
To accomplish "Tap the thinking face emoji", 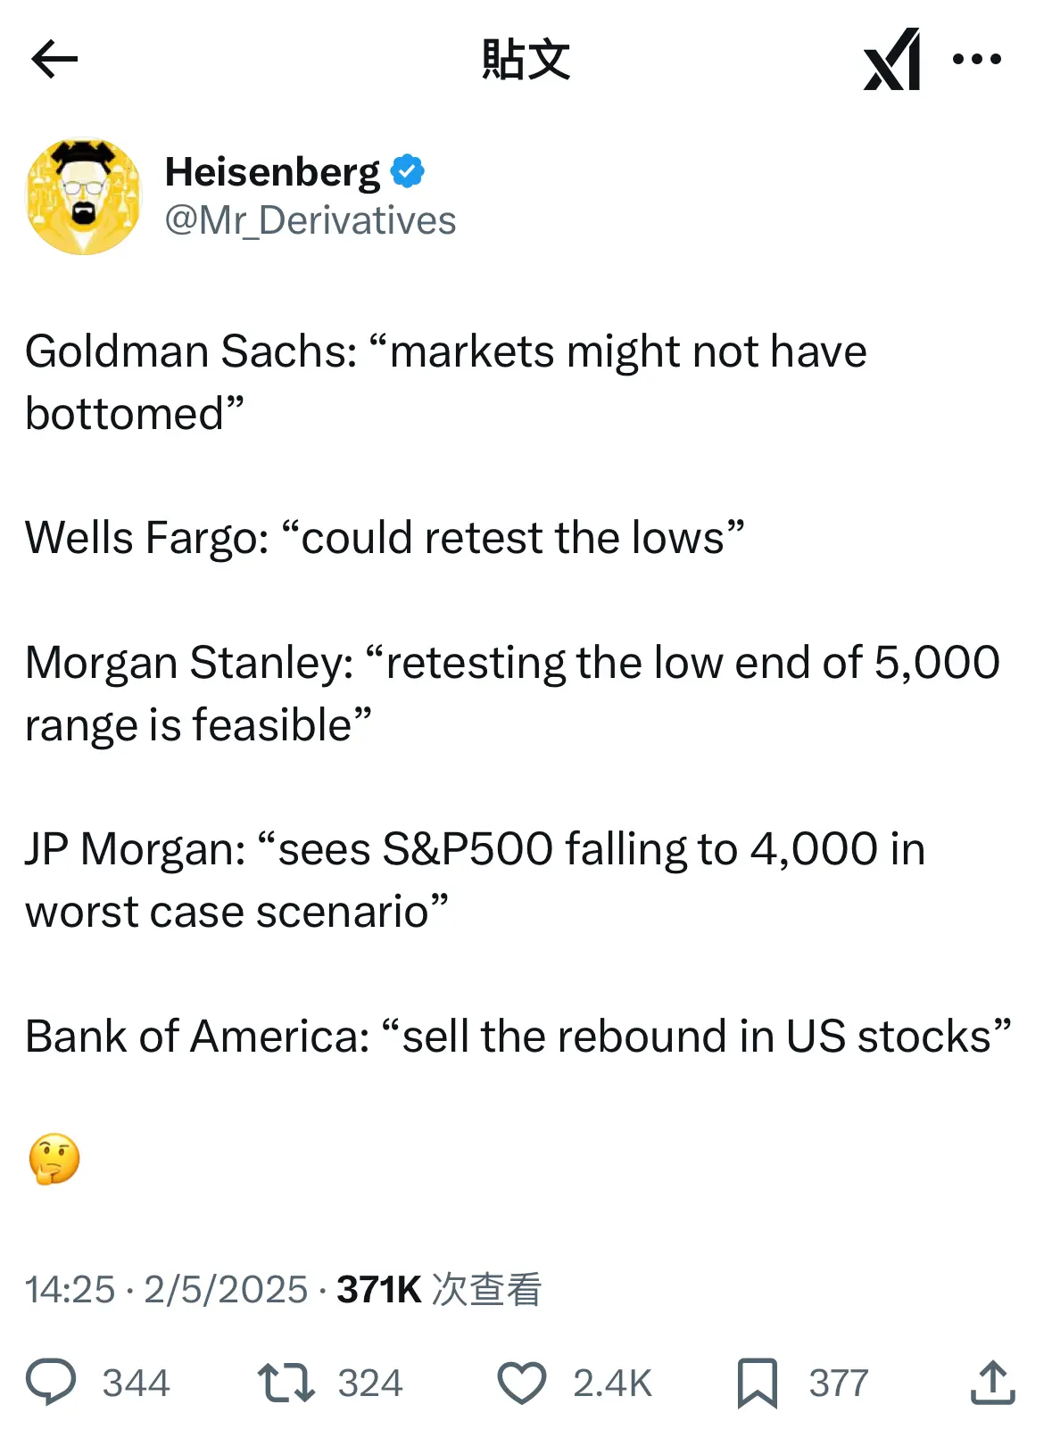I will [54, 1159].
